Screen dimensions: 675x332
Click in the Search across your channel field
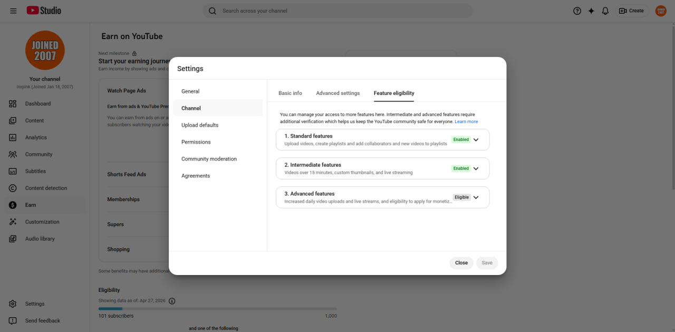click(337, 11)
